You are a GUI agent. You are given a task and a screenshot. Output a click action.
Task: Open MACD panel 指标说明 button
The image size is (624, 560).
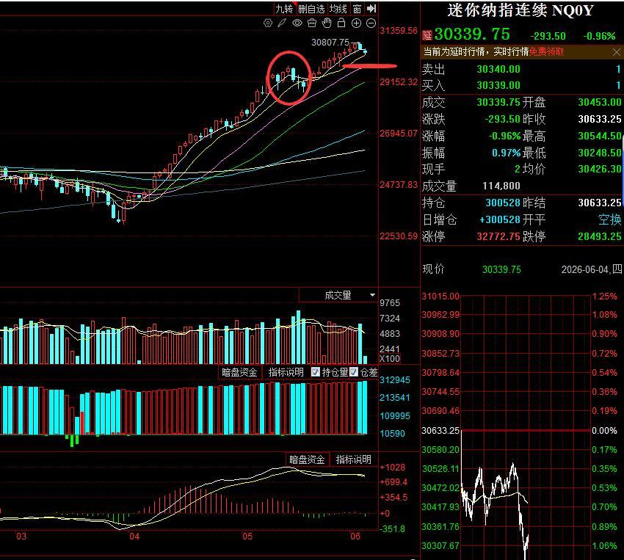point(353,459)
